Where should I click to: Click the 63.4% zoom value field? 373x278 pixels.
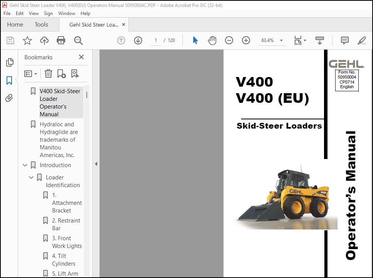pos(268,40)
